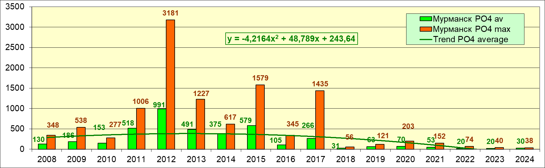Screen dimensions: 545x168
Task: Click the 2024 label on the horizontal axis
Action: [x=525, y=159]
